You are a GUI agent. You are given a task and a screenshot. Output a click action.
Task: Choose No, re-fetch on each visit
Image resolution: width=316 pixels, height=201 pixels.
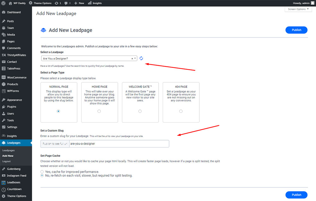[x=42, y=175]
